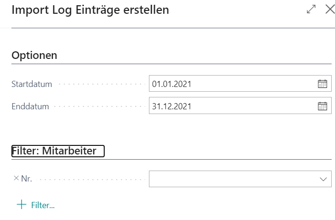
Task: Click the dialog title Import Log Einträge erstellen
Action: coord(90,10)
